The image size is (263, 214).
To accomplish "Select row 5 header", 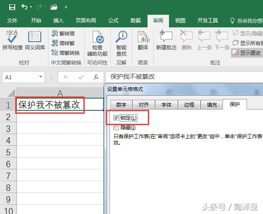I will click(x=8, y=152).
